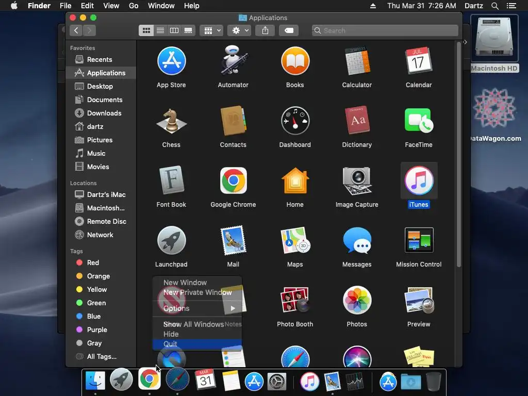Select the Mail app in Applications
This screenshot has height=396, width=528.
point(233,240)
